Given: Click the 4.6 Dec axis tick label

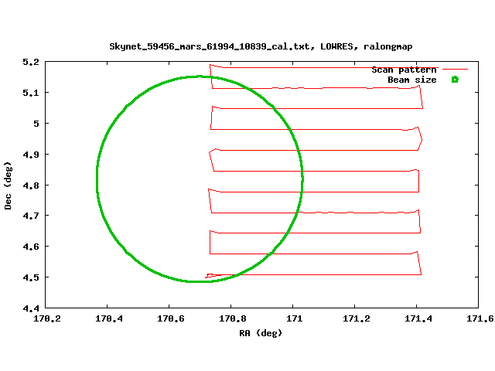Looking at the screenshot, I should [x=31, y=247].
